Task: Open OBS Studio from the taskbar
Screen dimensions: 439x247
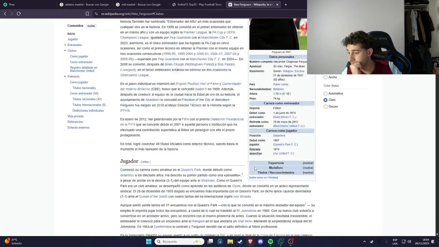Action: tap(290, 242)
